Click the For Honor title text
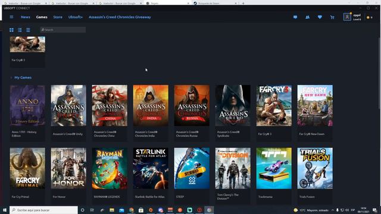 pos(59,197)
